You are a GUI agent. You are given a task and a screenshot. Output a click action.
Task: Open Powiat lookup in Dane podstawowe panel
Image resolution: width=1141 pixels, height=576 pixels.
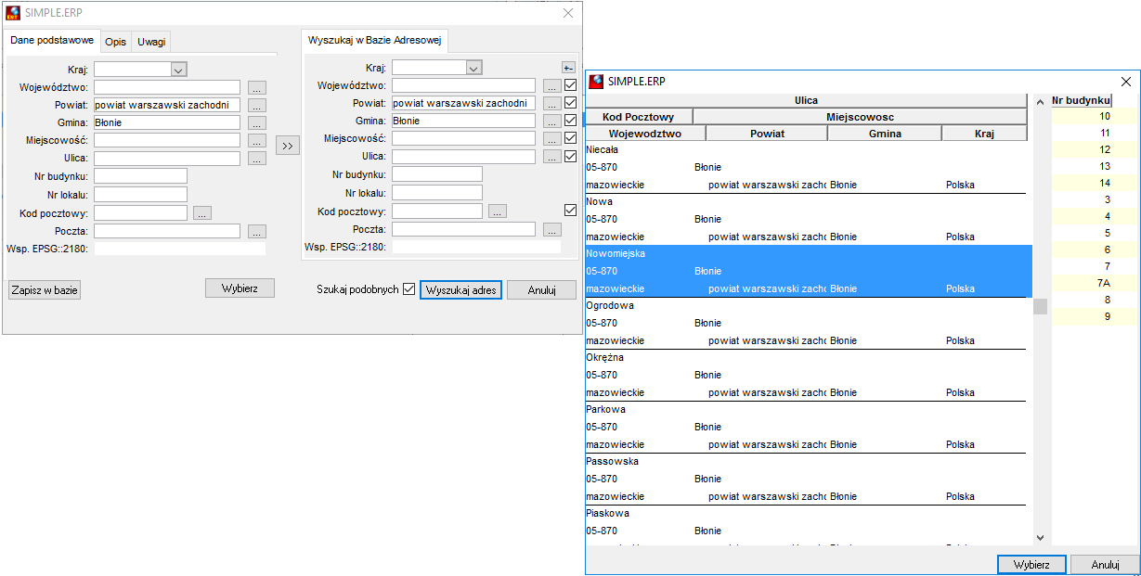tap(257, 105)
